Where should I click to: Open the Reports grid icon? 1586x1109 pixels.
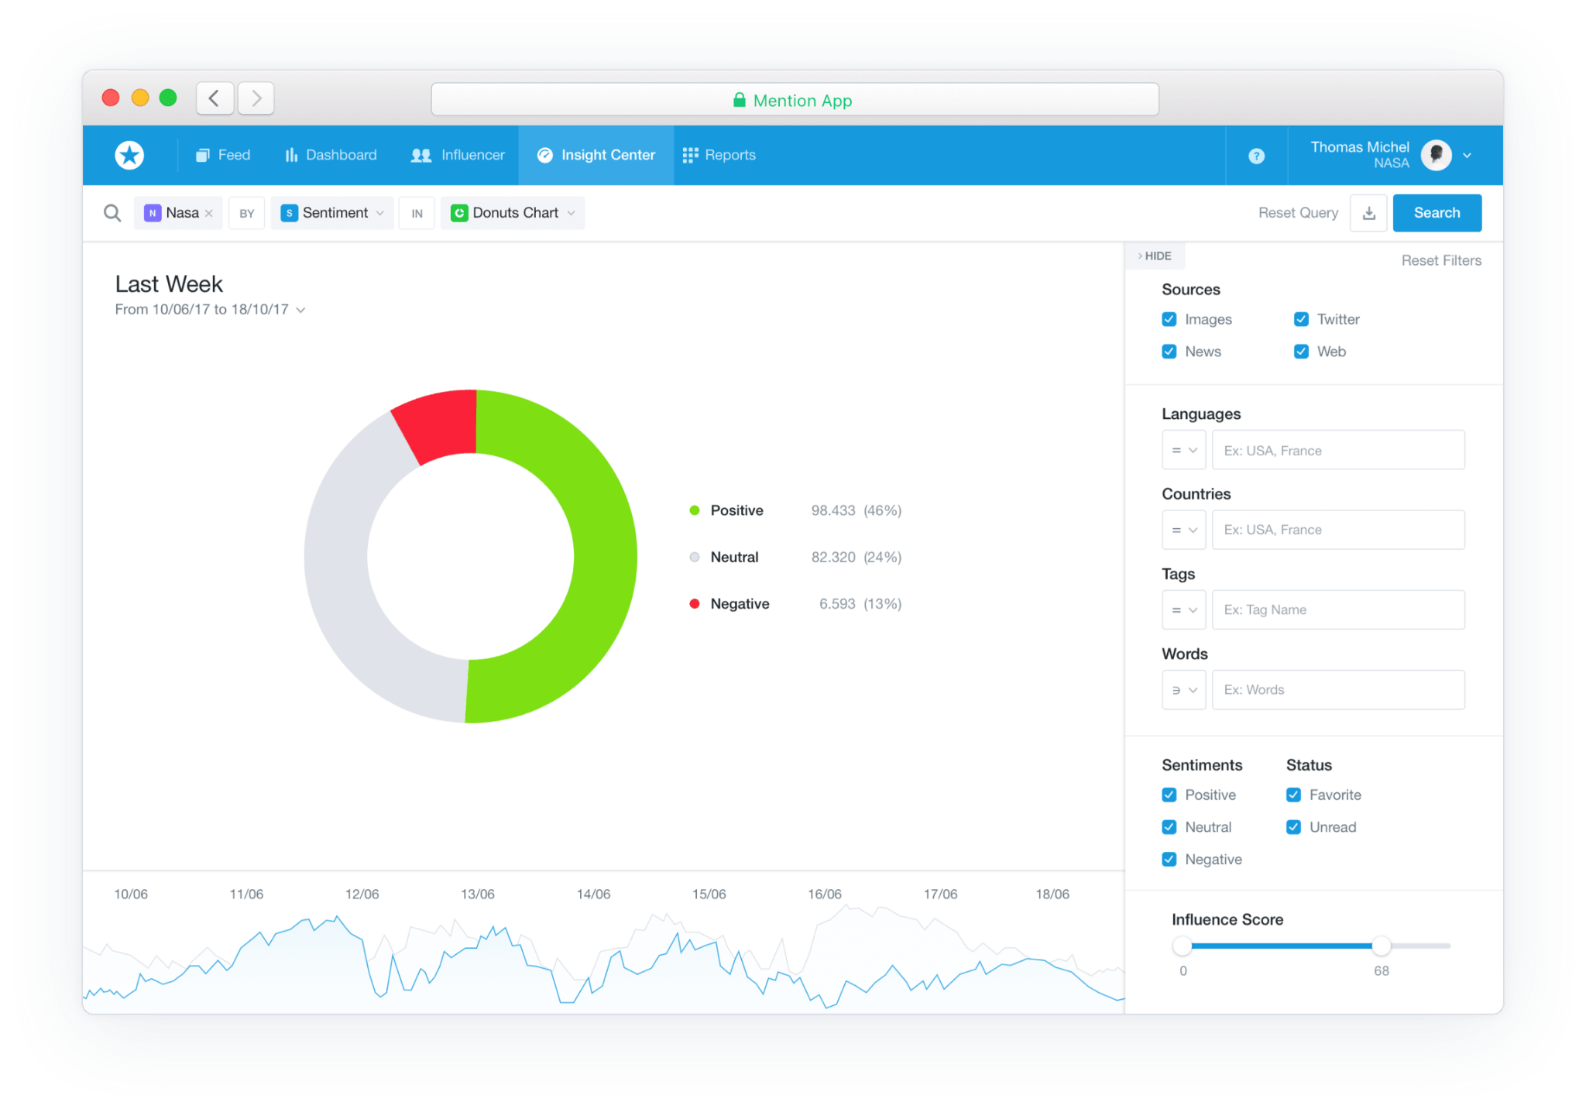(x=690, y=155)
